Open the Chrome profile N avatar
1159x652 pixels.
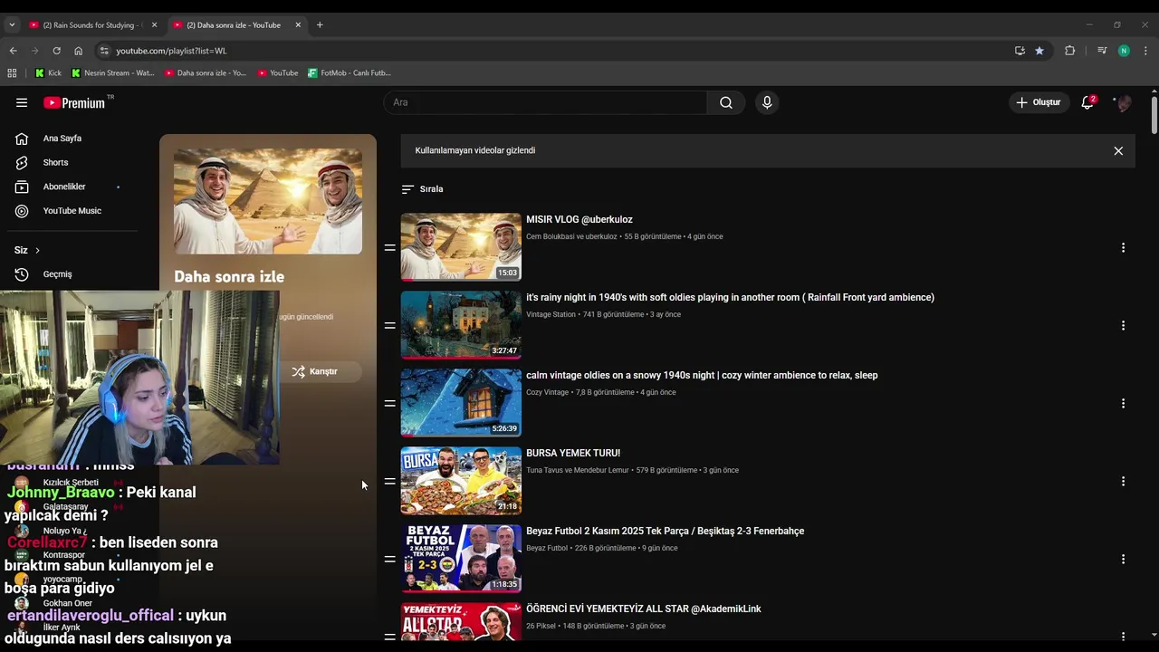tap(1124, 51)
